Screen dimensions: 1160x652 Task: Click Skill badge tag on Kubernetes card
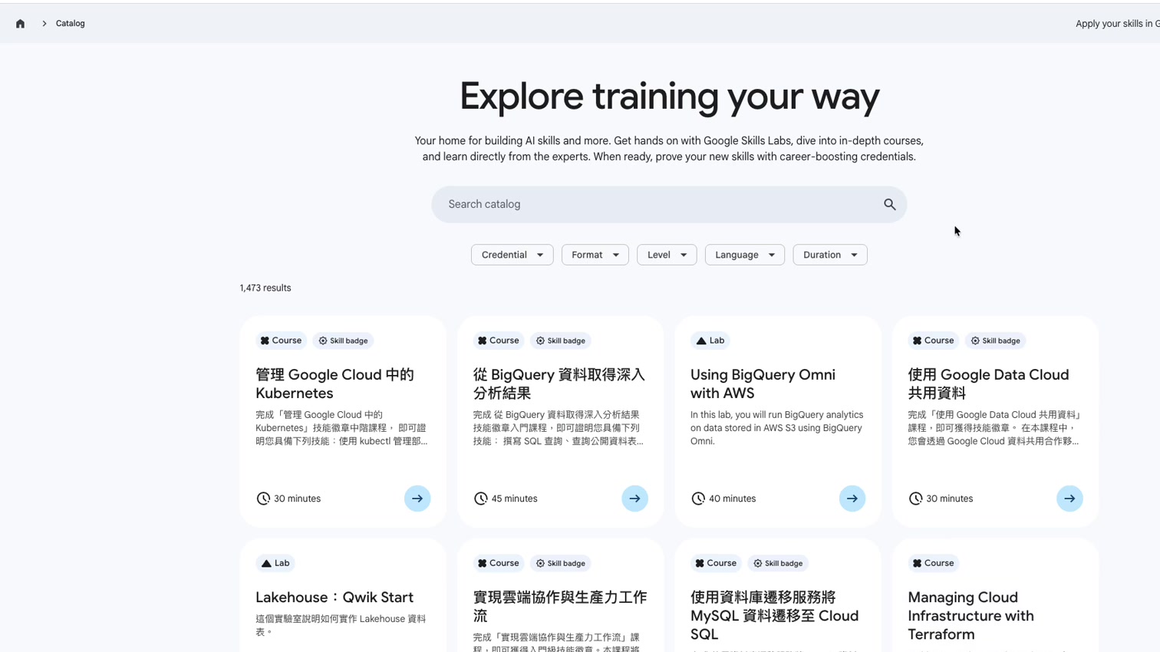pyautogui.click(x=343, y=341)
